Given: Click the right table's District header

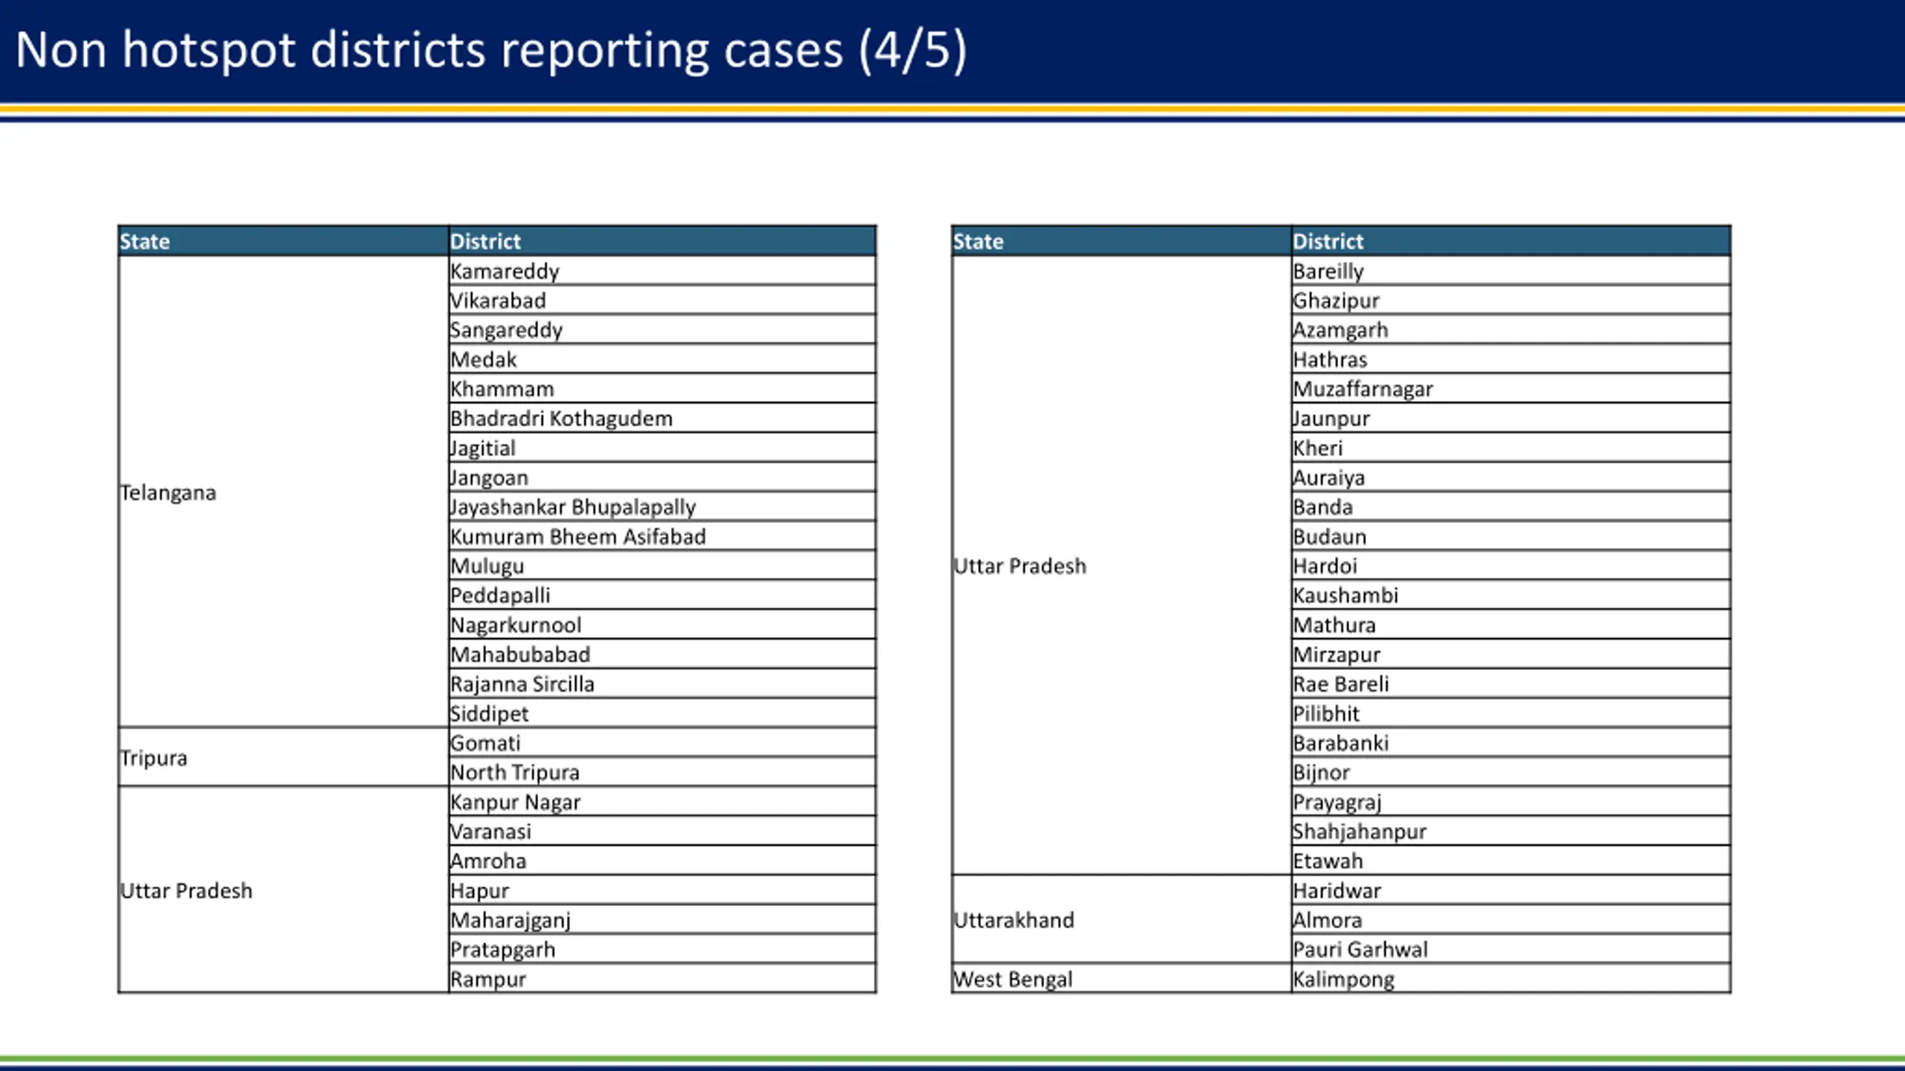Looking at the screenshot, I should coord(1511,241).
